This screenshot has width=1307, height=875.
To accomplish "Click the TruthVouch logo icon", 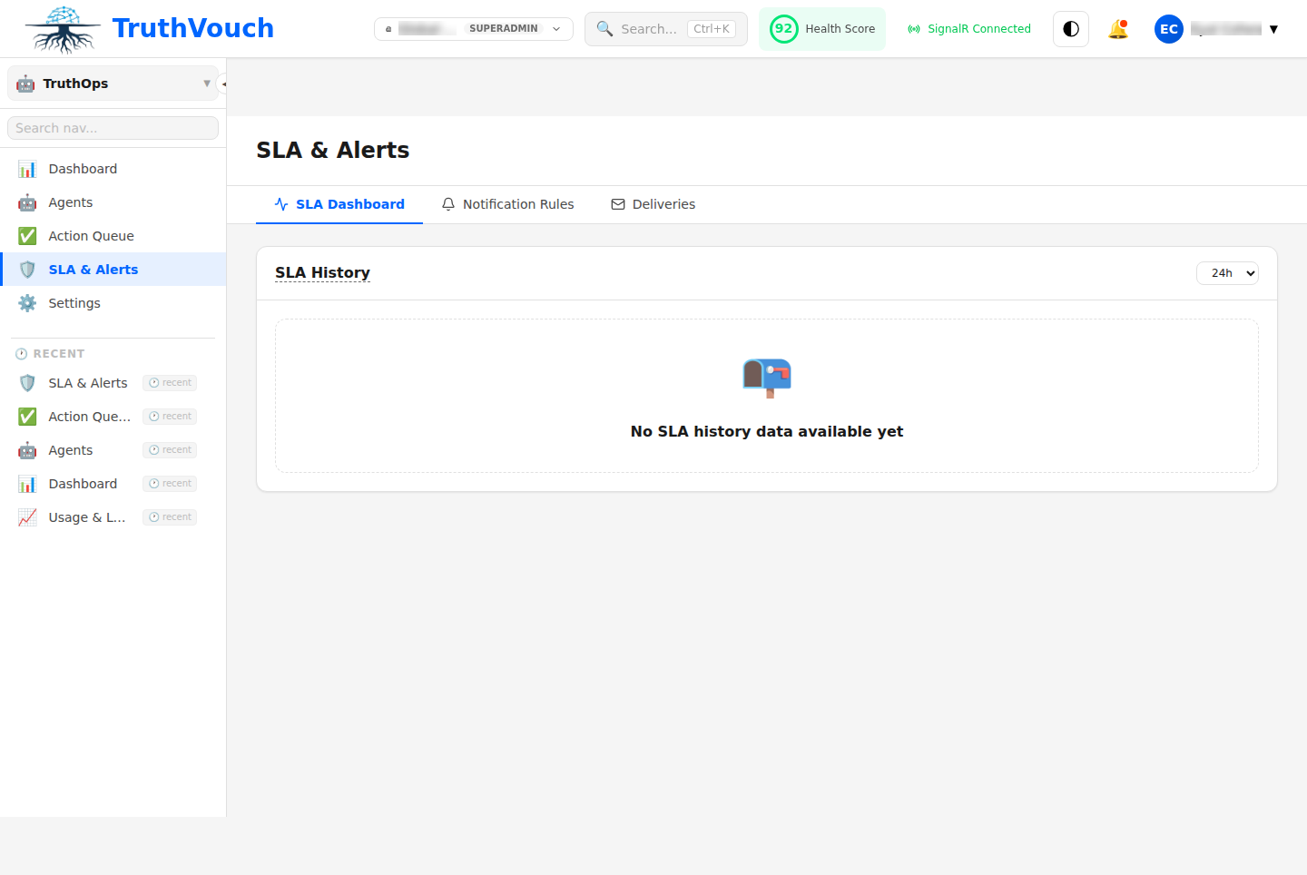I will (62, 28).
